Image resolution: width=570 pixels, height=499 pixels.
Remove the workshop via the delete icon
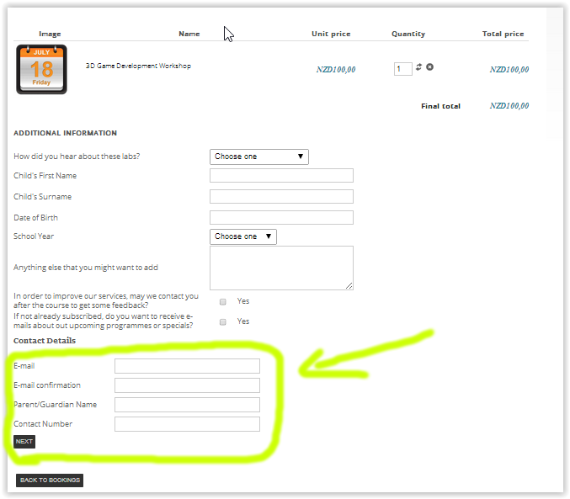429,66
